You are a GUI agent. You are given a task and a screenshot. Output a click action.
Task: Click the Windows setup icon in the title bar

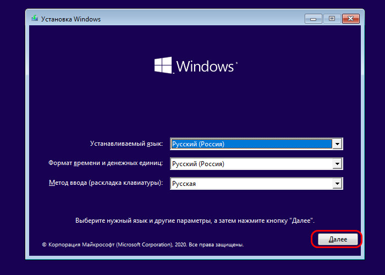point(35,18)
